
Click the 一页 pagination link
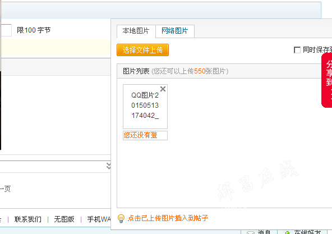pyautogui.click(x=5, y=189)
